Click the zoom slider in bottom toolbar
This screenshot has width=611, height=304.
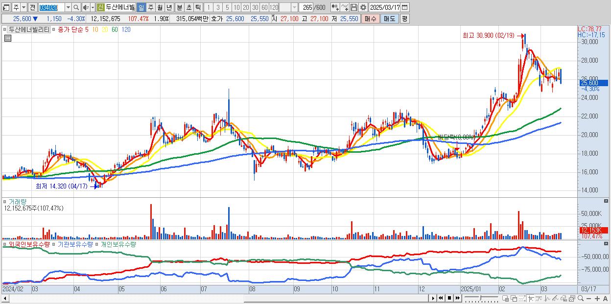(x=481, y=298)
